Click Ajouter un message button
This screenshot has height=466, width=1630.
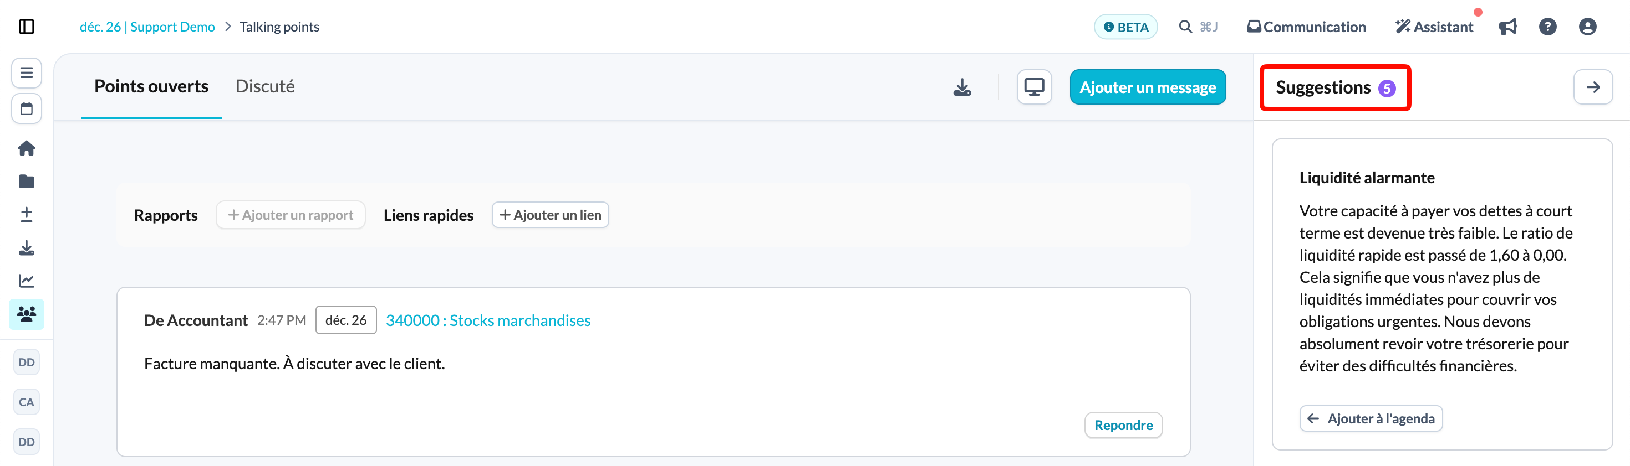point(1147,87)
